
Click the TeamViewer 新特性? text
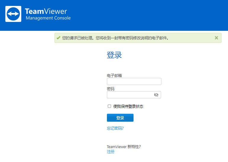tap(124, 147)
